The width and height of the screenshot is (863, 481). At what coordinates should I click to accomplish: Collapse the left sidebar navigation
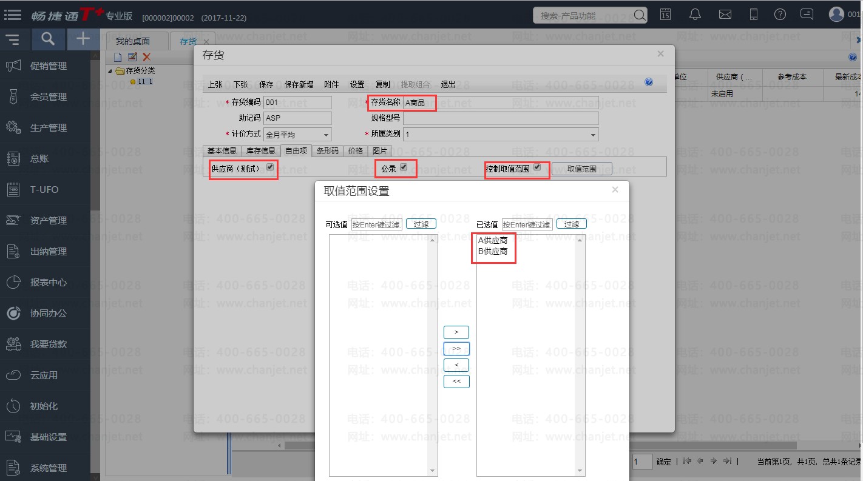(13, 40)
